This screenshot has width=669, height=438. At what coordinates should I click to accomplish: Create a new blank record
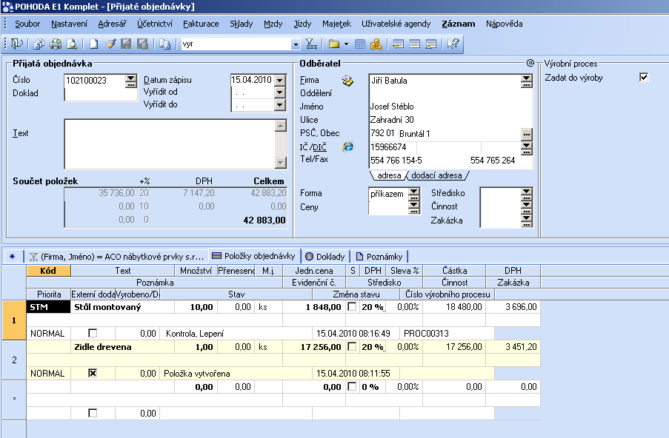93,44
